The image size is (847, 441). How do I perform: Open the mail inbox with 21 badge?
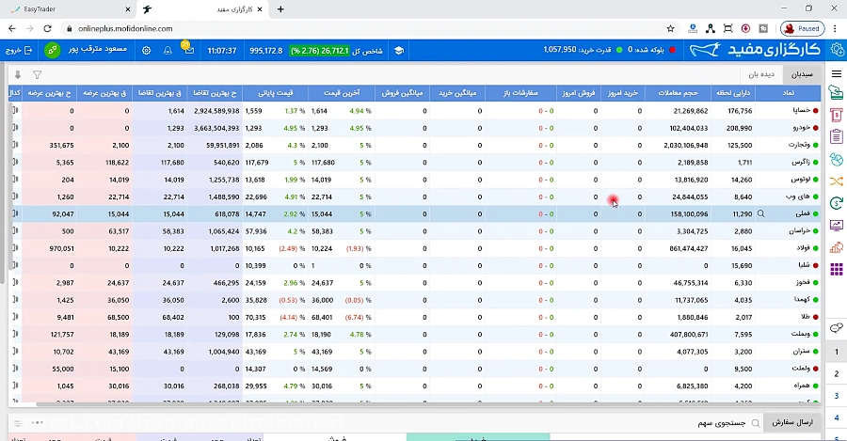coord(188,49)
